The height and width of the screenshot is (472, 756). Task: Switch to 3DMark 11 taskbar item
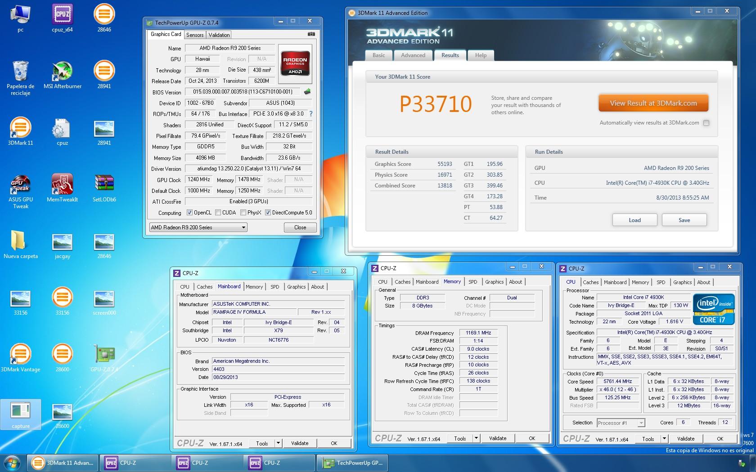(x=63, y=463)
